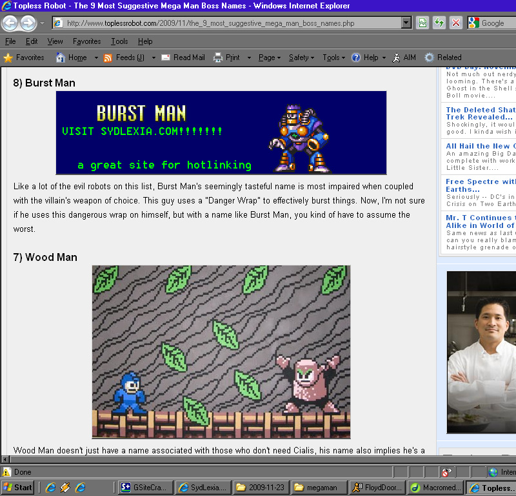Click the Print printer icon
This screenshot has height=496, width=516.
(x=218, y=57)
